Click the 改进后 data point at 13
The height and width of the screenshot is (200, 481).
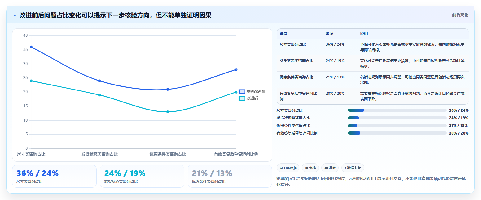tap(168, 112)
